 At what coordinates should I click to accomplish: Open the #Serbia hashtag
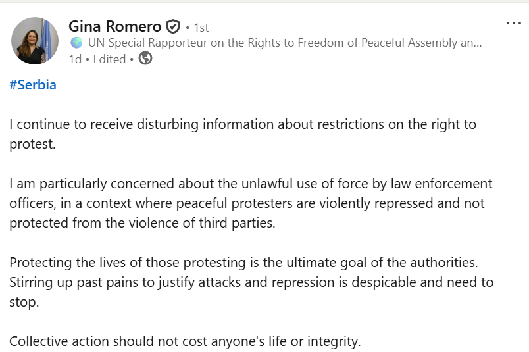pyautogui.click(x=33, y=85)
